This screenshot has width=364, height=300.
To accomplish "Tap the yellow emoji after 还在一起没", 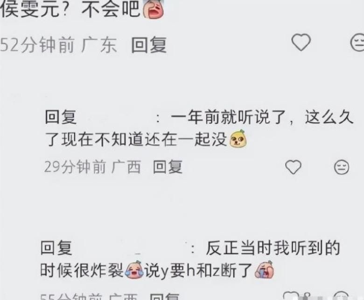I will pos(238,139).
